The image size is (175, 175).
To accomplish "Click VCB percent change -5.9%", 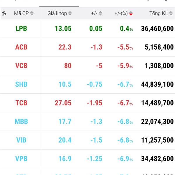I will (125, 66).
